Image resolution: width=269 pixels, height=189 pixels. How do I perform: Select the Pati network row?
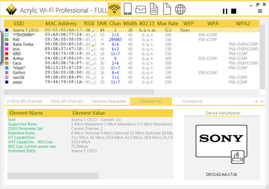point(131,39)
